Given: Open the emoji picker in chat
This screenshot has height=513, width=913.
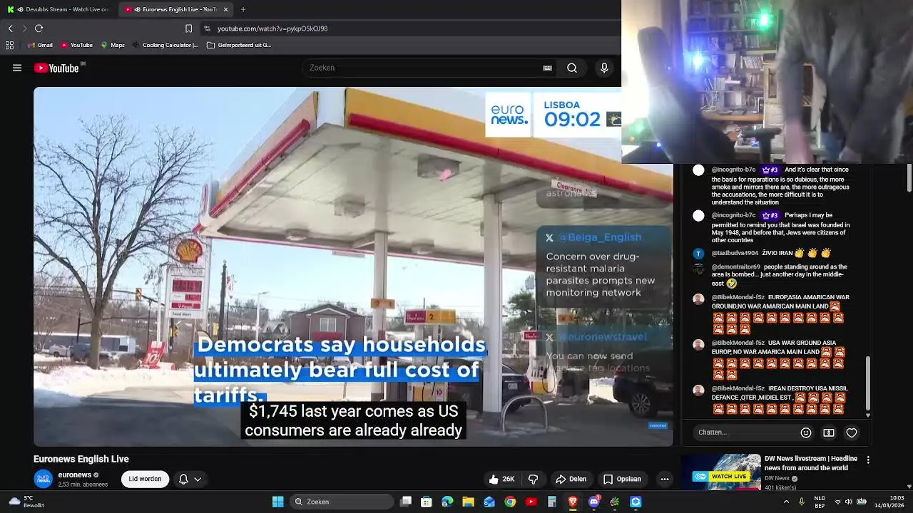Looking at the screenshot, I should coord(806,432).
